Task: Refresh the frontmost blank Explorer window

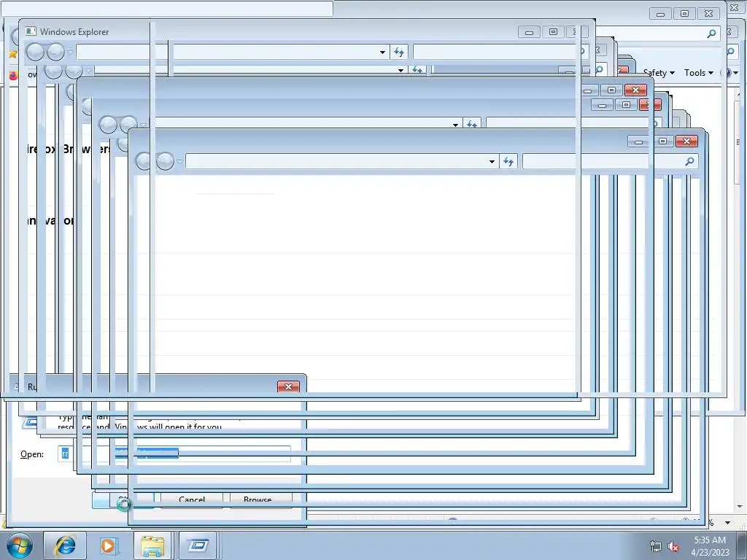Action: tap(508, 161)
